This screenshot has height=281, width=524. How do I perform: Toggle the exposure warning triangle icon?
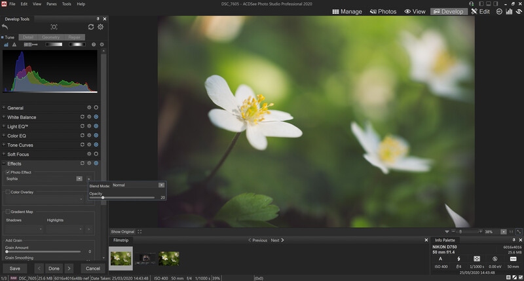coord(14,45)
